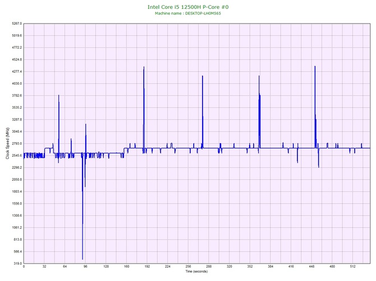
Task: Click the 2050.8 y-axis value
Action: pos(17,179)
